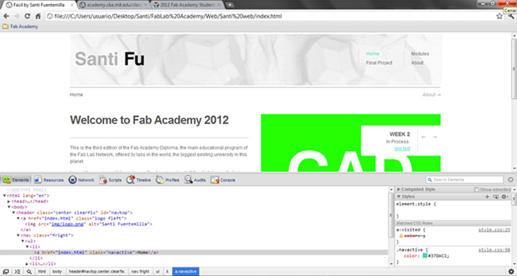Screen dimensions: 517x276
Task: Open img/logo.png link in DOM tree
Action: click(68, 224)
